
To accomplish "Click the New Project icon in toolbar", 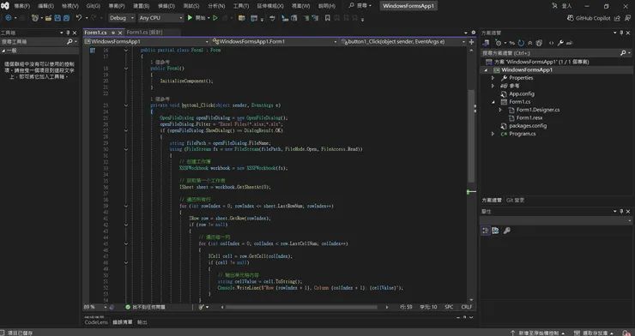I will click(35, 18).
